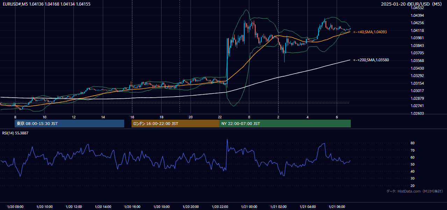The height and width of the screenshot is (210, 447).
Task: Click price axis value 1.04256
Action: (418, 23)
